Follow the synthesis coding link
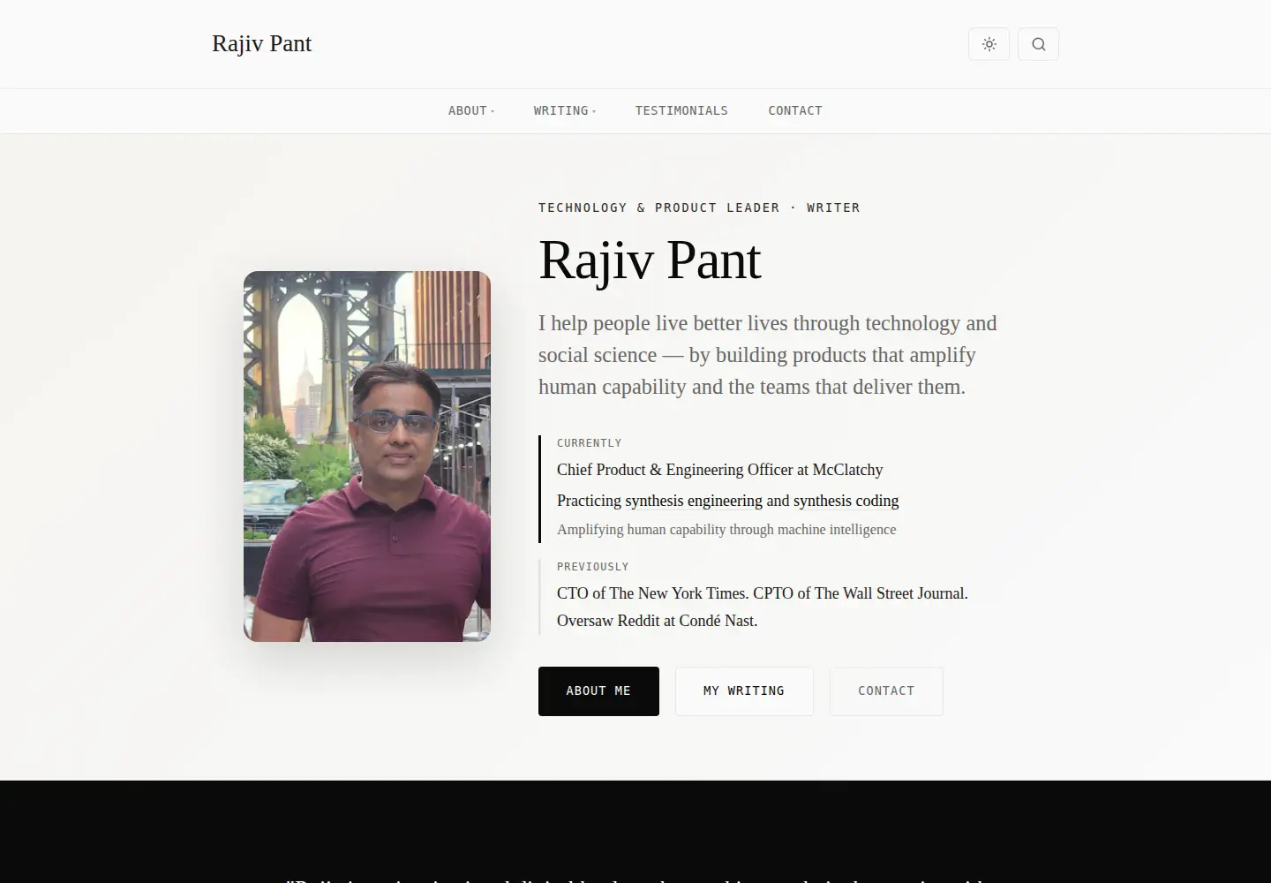Image resolution: width=1271 pixels, height=883 pixels. 846,501
